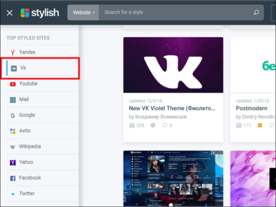
Task: Close the sidebar with the X icon
Action: point(10,13)
